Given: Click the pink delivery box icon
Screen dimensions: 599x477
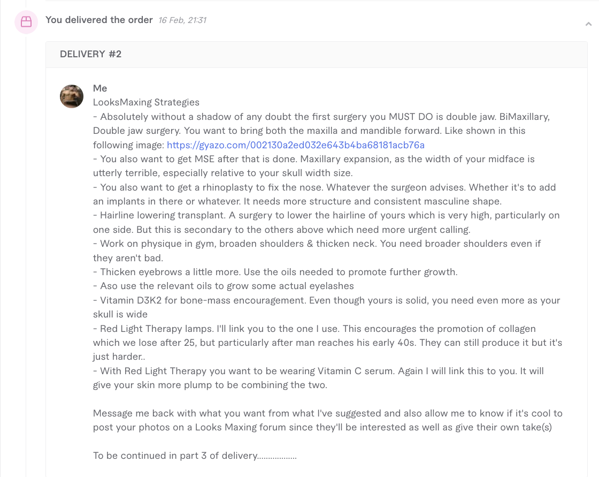Looking at the screenshot, I should pos(26,22).
